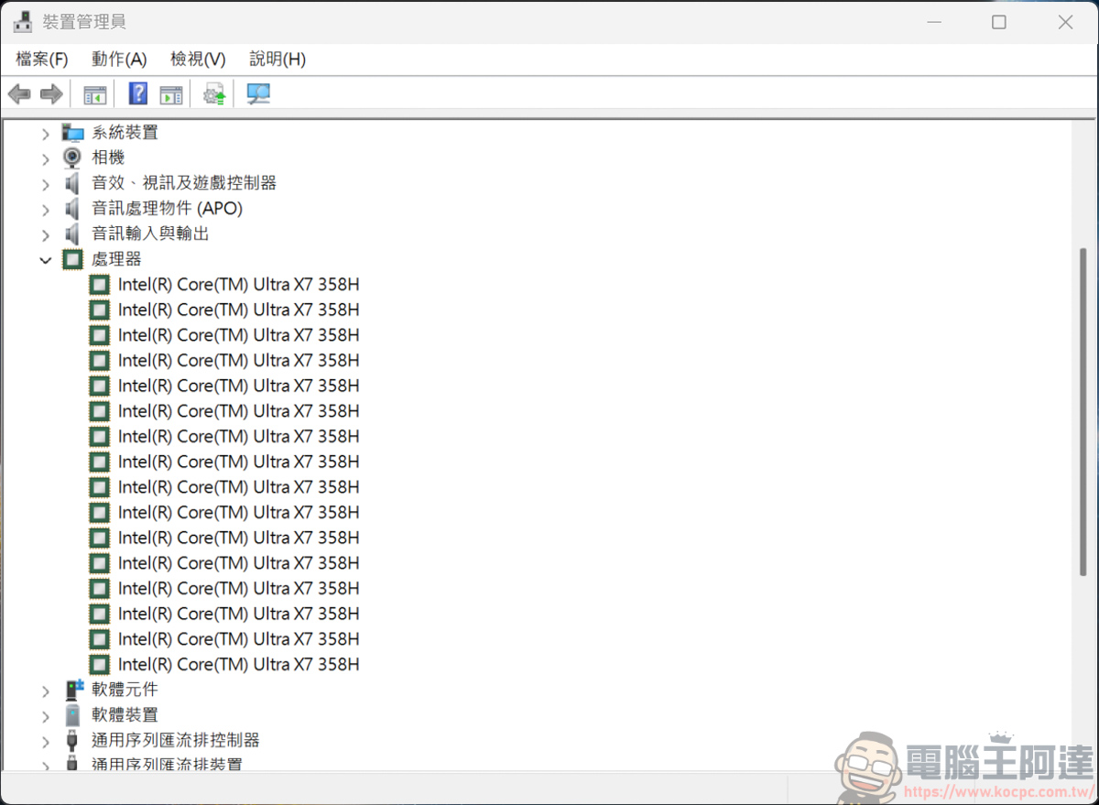Select the first Intel Core Ultra X7 358H processor
1099x805 pixels.
[238, 284]
